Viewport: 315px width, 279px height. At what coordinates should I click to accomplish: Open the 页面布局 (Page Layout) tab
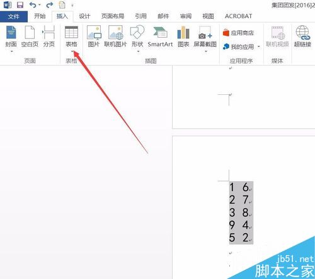pyautogui.click(x=113, y=16)
